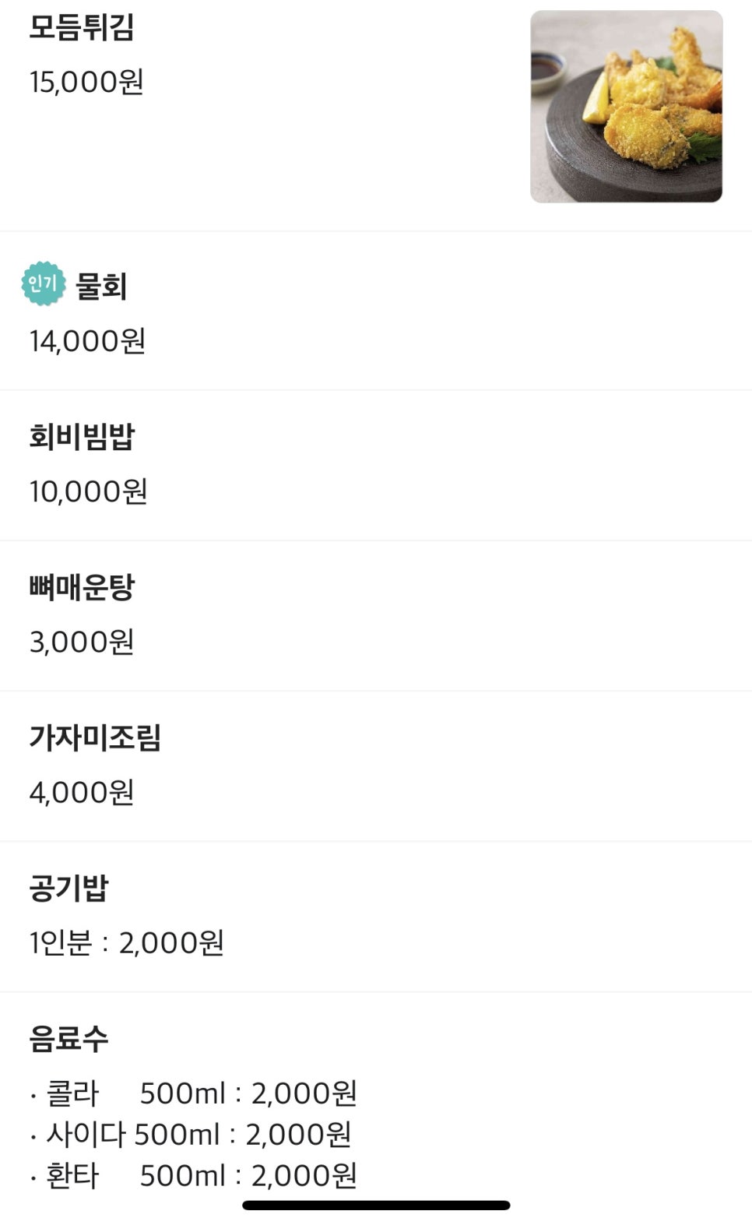
Task: Tap the 3,000원 price under 뼈매운탕
Action: click(82, 642)
